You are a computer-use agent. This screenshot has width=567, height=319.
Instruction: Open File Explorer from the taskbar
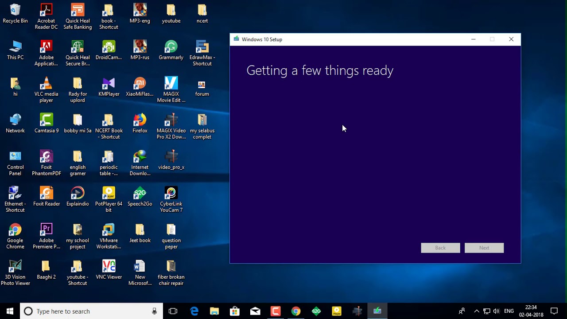click(214, 311)
